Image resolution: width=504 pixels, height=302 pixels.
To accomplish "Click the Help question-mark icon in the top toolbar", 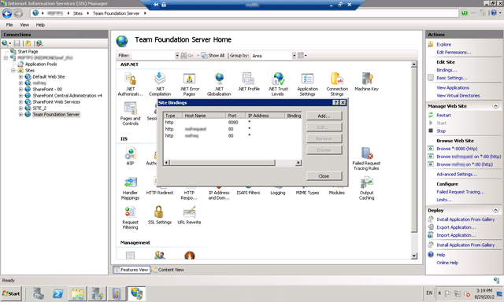I will 494,13.
